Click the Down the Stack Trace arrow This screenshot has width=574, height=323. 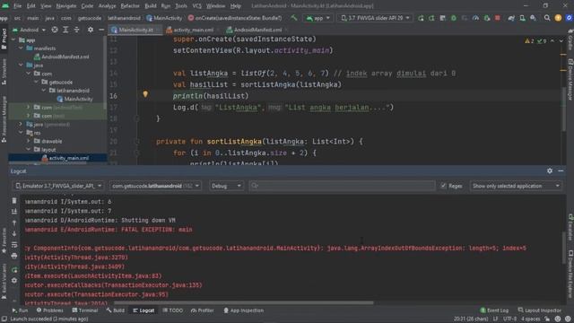click(x=14, y=233)
